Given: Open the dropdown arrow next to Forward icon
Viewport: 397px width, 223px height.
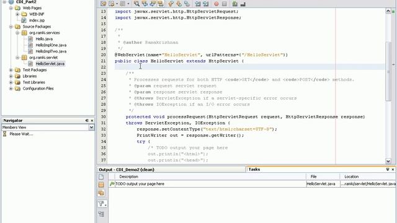Looking at the screenshot, I should click(x=128, y=4).
